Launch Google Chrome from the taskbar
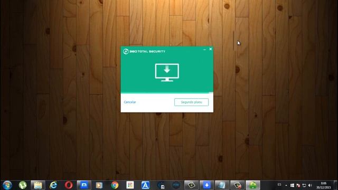The width and height of the screenshot is (338, 190). [115, 185]
